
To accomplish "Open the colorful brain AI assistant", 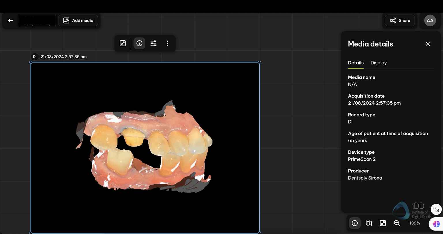I will click(x=436, y=224).
